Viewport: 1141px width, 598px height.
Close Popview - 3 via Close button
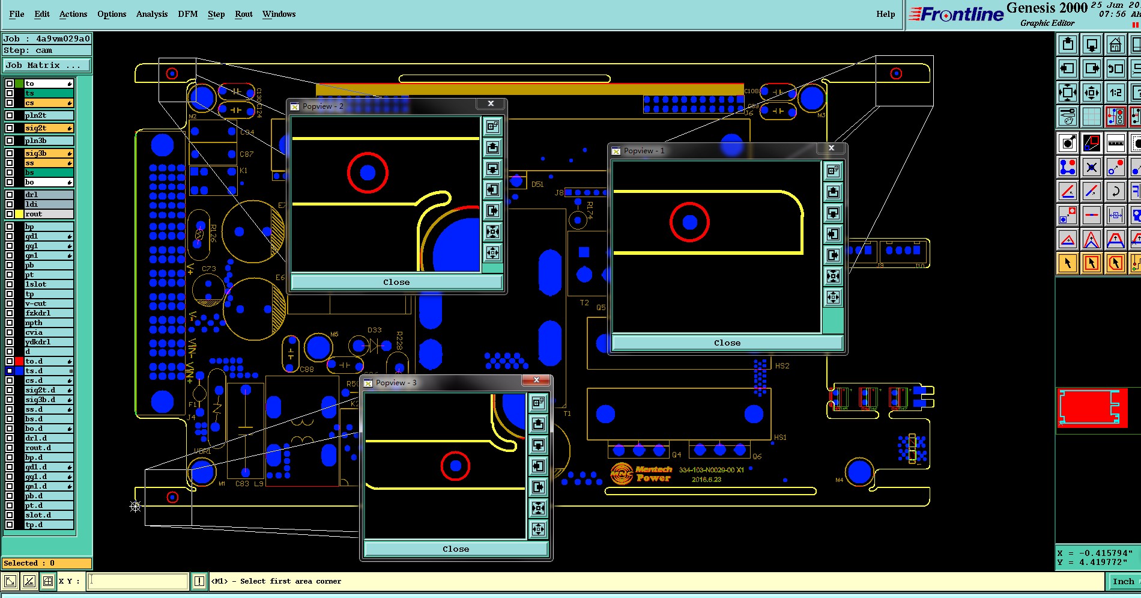click(x=456, y=549)
